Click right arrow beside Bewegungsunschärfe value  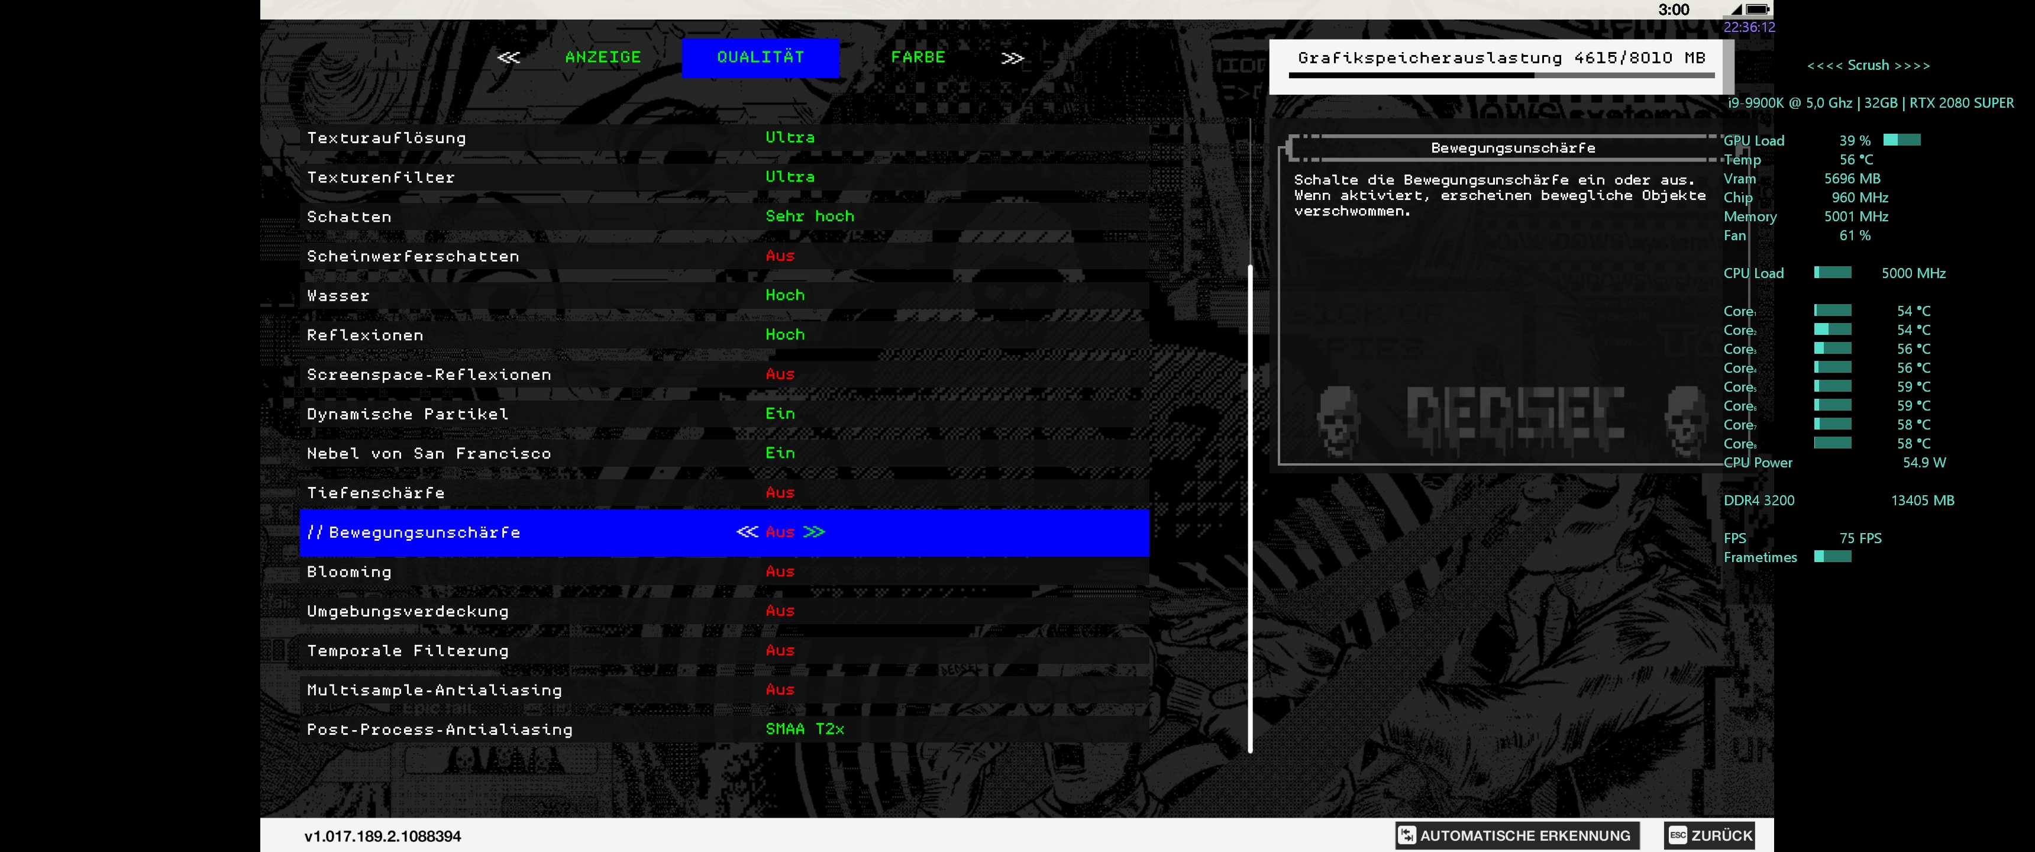pyautogui.click(x=813, y=532)
